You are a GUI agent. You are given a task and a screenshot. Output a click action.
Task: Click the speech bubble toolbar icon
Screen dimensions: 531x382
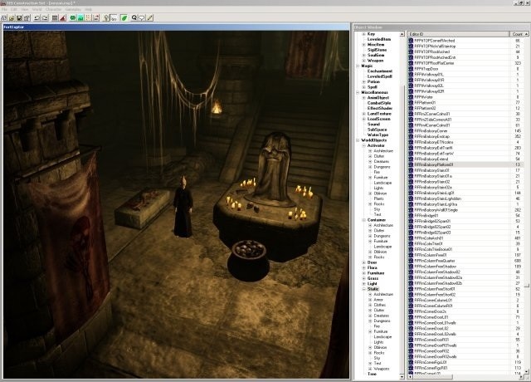[140, 16]
